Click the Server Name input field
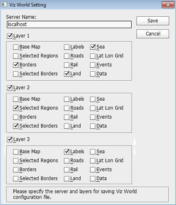176x205 pixels. pos(69,24)
